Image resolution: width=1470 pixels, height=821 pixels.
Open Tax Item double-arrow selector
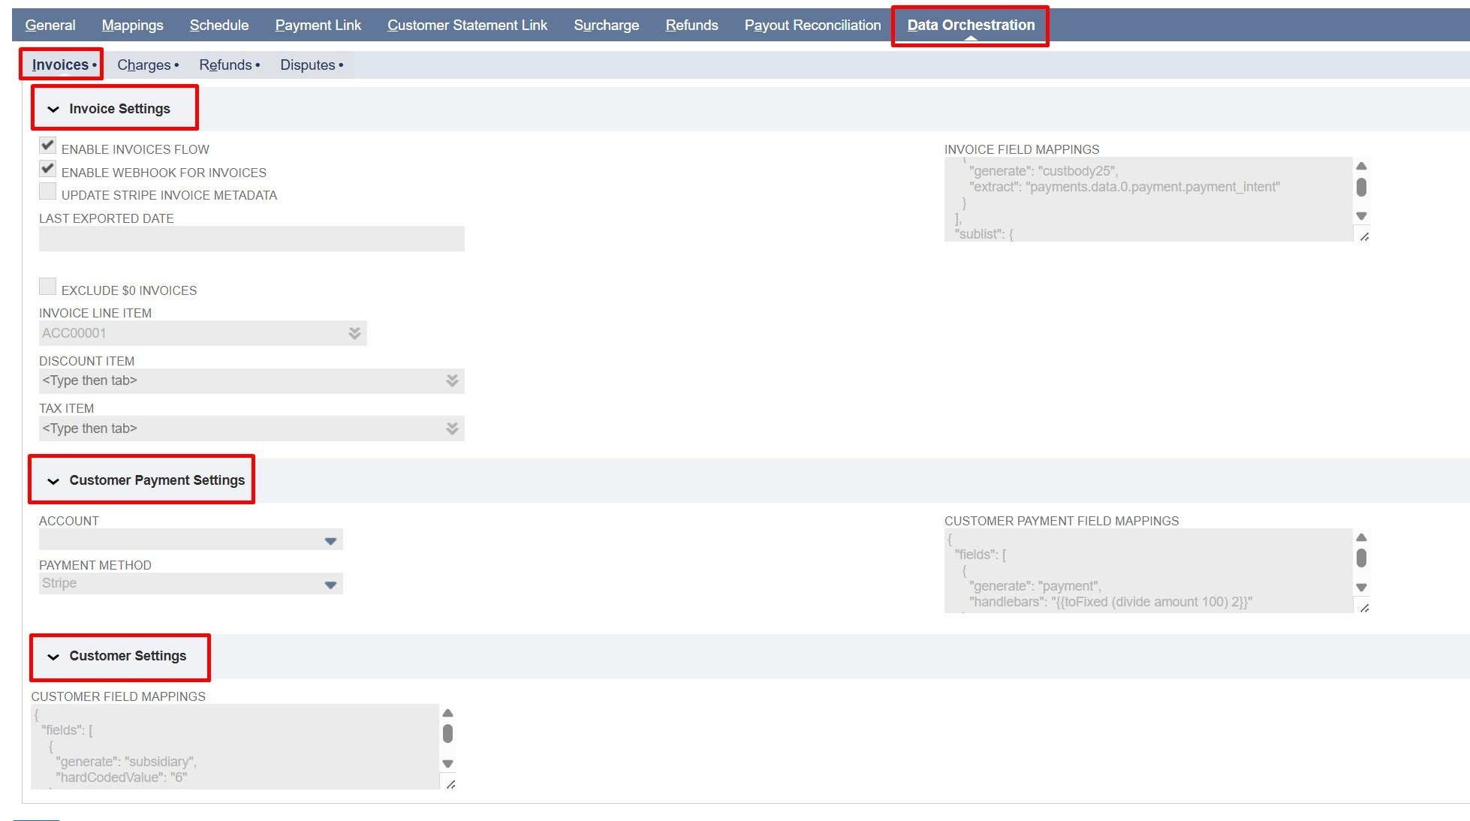click(452, 429)
